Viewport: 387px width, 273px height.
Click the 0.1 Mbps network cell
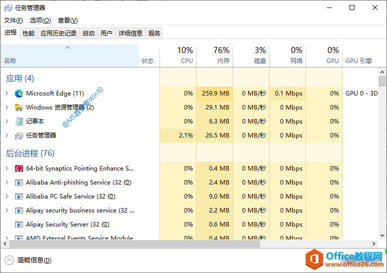pyautogui.click(x=287, y=93)
